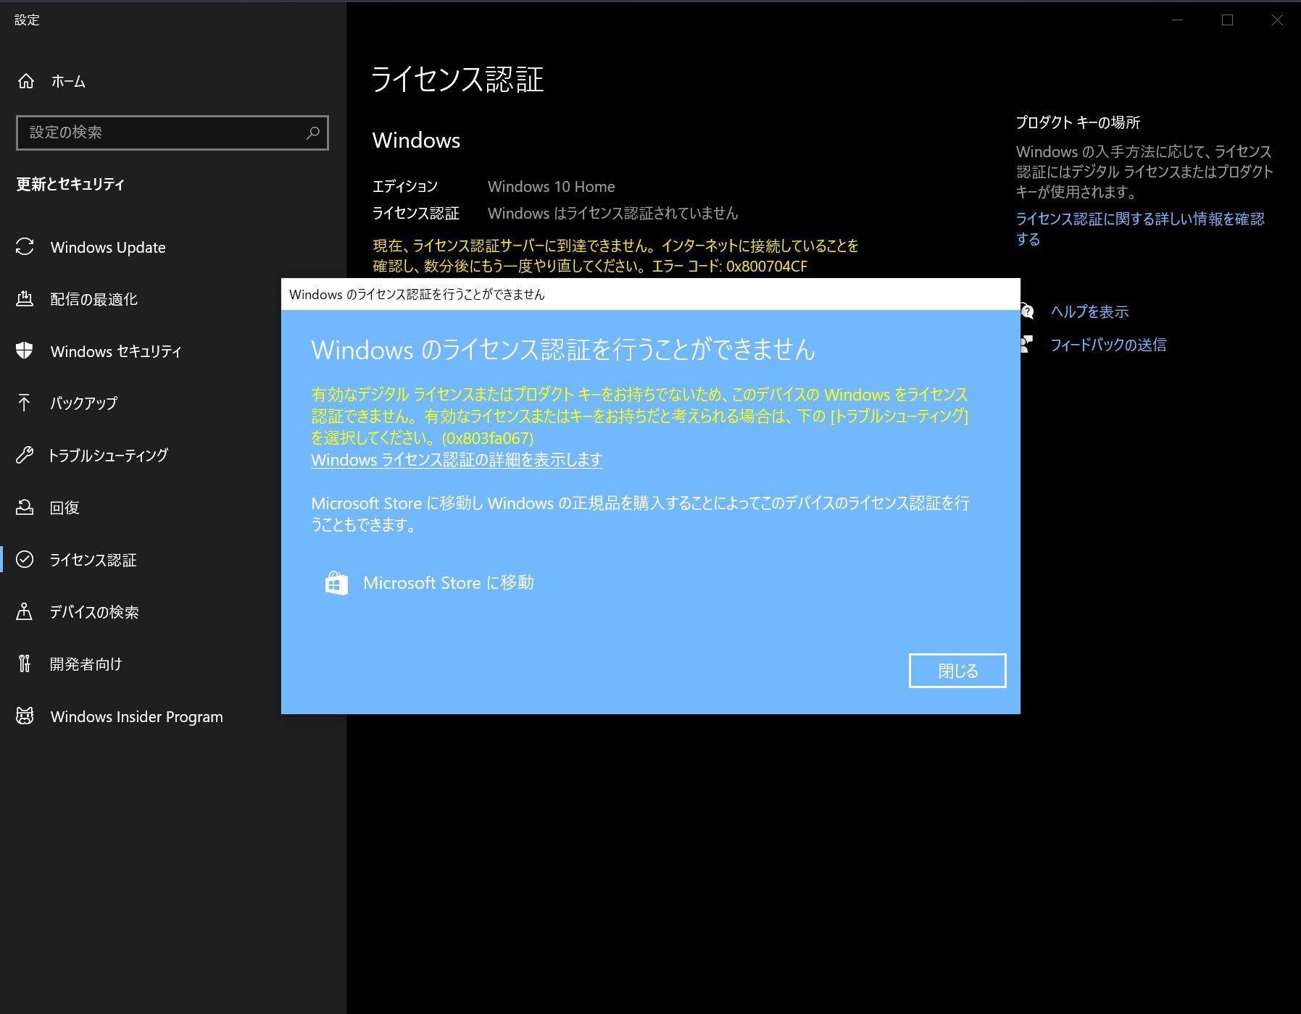Select トラブルシューティング in sidebar
Screen dimensions: 1301x1014
[108, 456]
